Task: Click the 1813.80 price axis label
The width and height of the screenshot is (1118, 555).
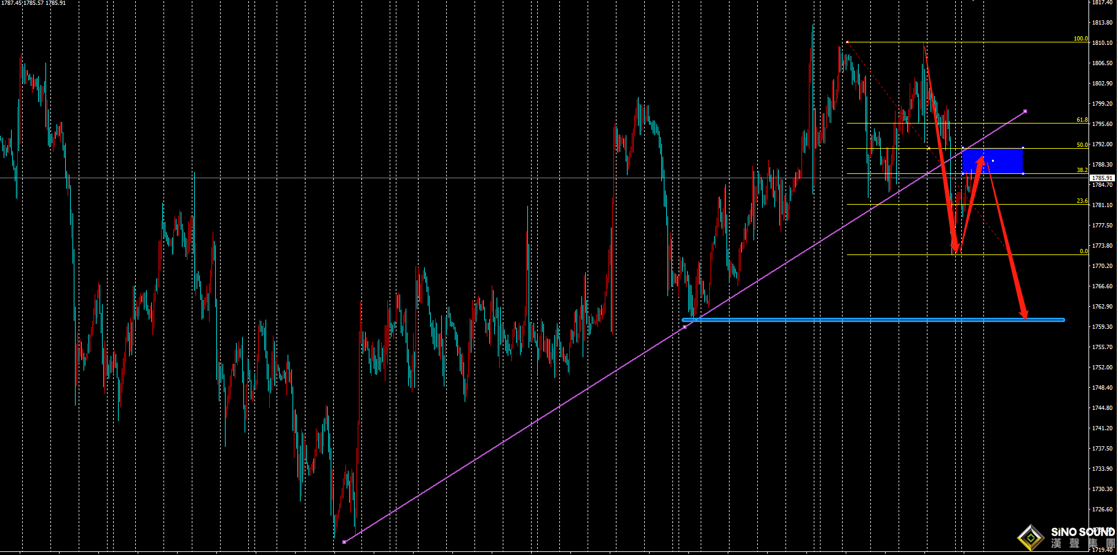Action: (x=1102, y=23)
